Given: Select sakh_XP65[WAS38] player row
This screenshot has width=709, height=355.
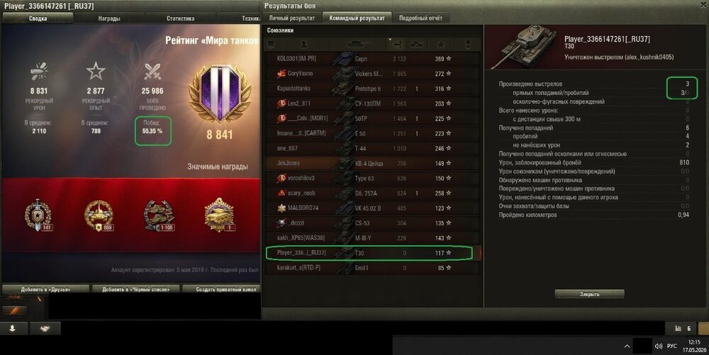Looking at the screenshot, I should (x=373, y=237).
